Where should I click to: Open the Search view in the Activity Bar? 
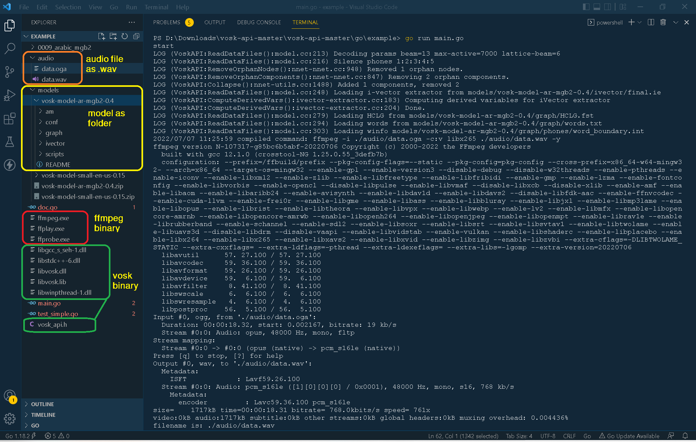(10, 48)
